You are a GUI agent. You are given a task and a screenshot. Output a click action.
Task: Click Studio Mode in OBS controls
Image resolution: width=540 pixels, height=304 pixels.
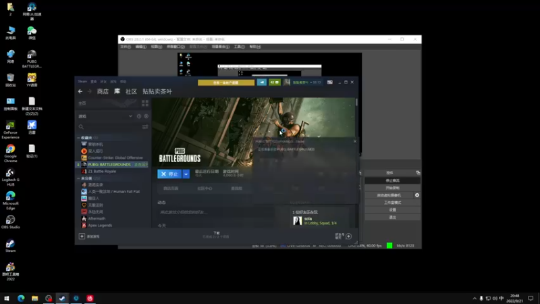click(392, 203)
